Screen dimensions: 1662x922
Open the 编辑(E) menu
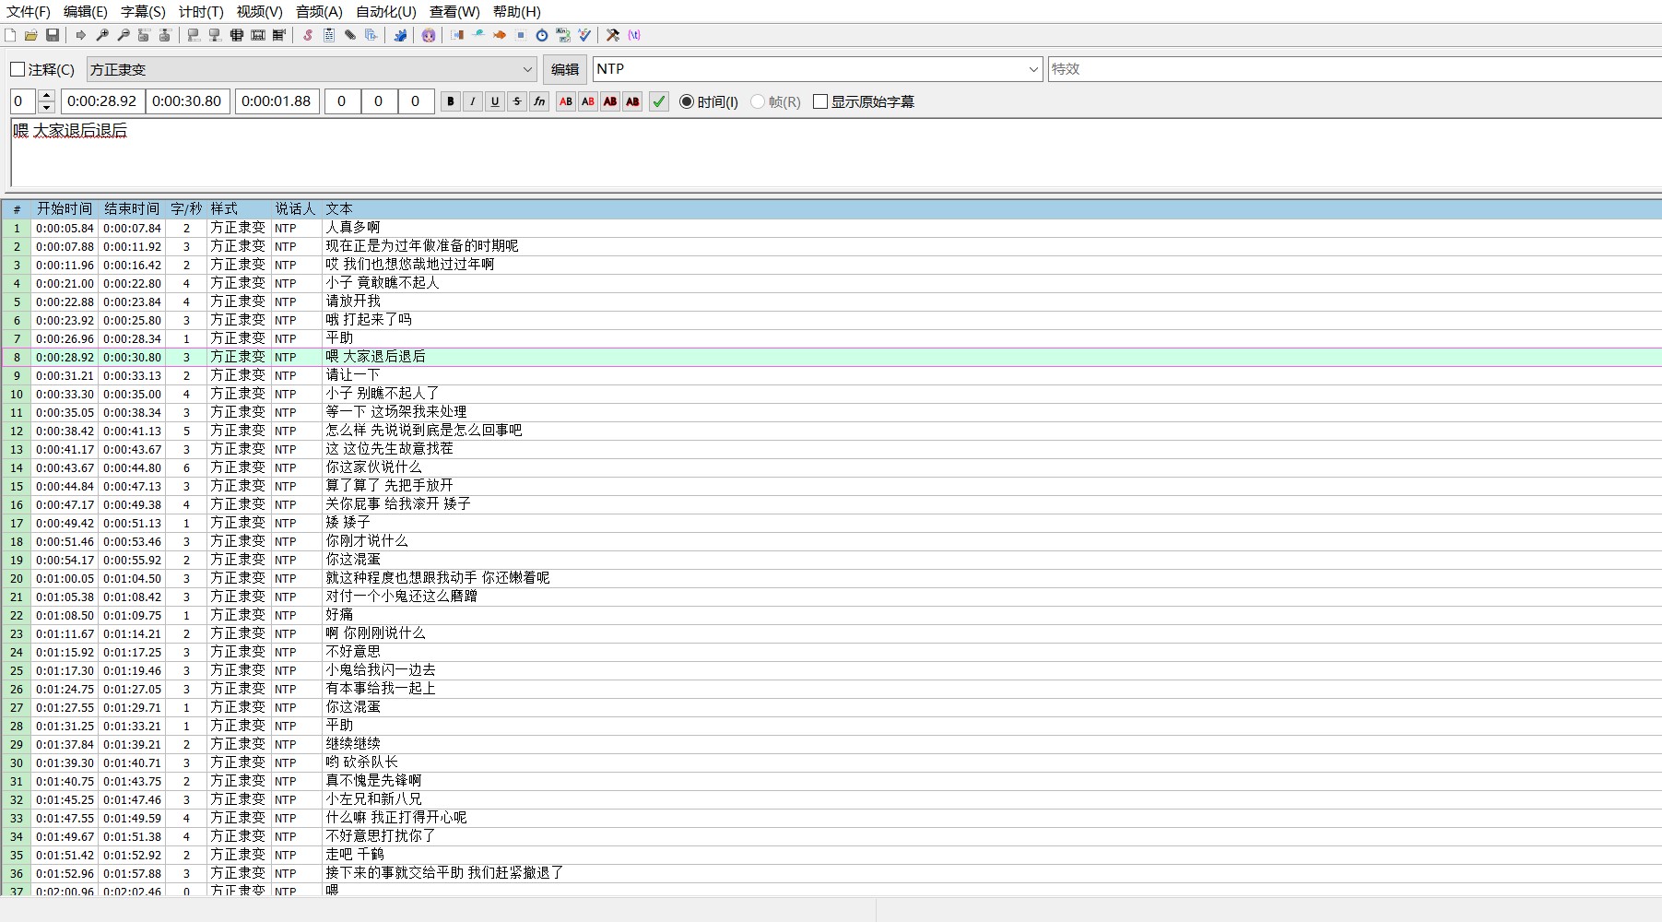[86, 12]
